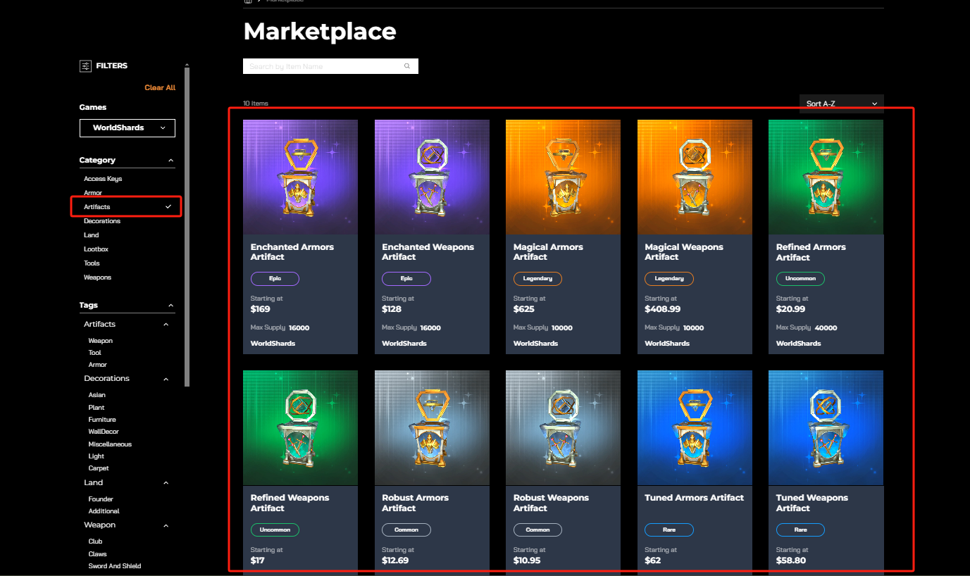This screenshot has height=576, width=970.
Task: Click the filters sliders icon
Action: tap(85, 66)
